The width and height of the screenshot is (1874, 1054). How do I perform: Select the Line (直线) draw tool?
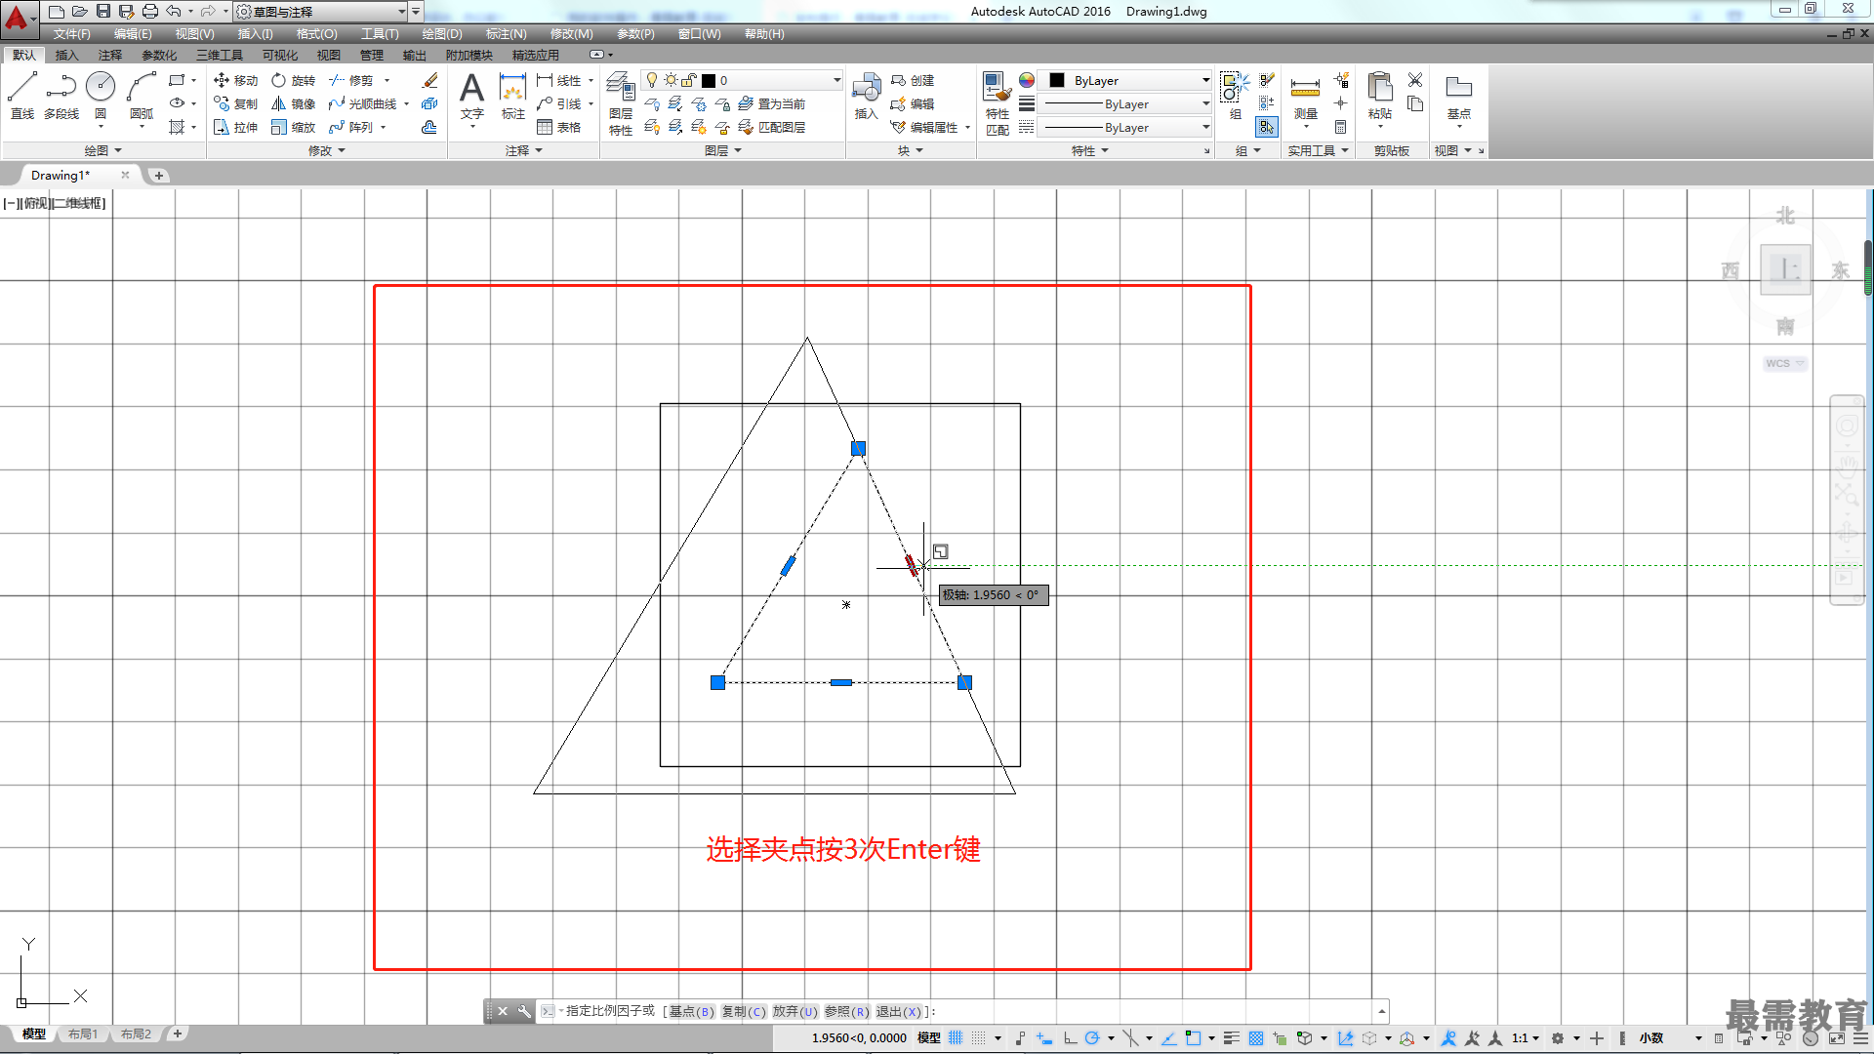[21, 96]
